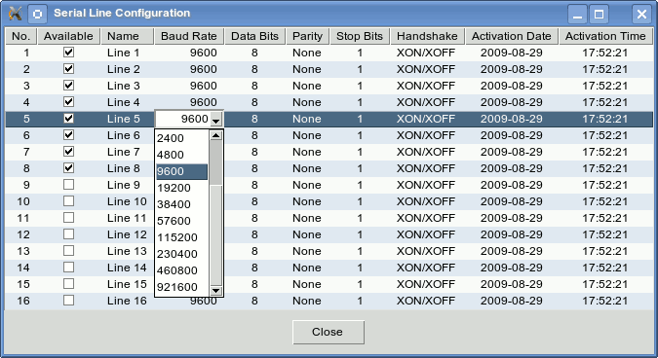Image resolution: width=658 pixels, height=358 pixels.
Task: Sort by the Baud Rate column header
Action: point(189,36)
